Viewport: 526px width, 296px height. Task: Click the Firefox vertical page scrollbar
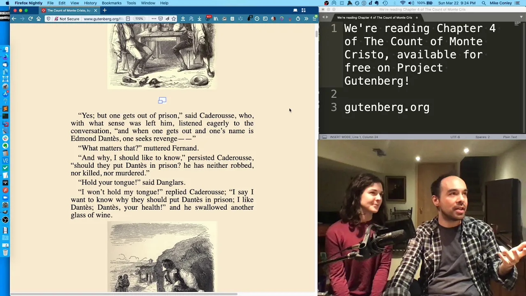(316, 34)
